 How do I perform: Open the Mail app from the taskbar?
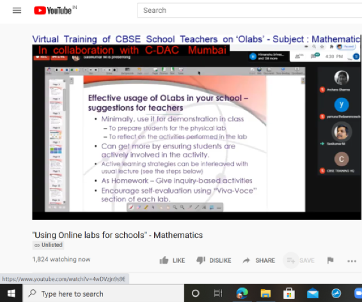click(313, 294)
